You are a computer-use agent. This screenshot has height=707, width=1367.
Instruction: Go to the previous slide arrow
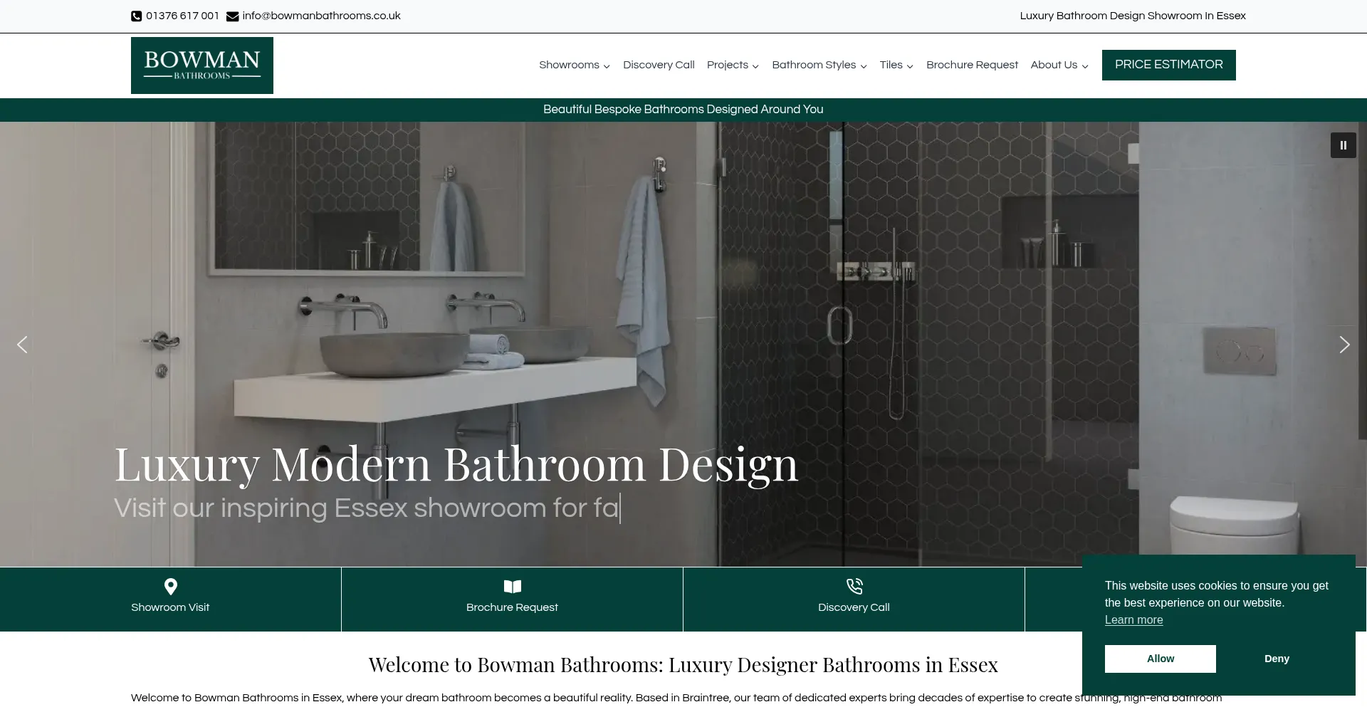point(22,345)
